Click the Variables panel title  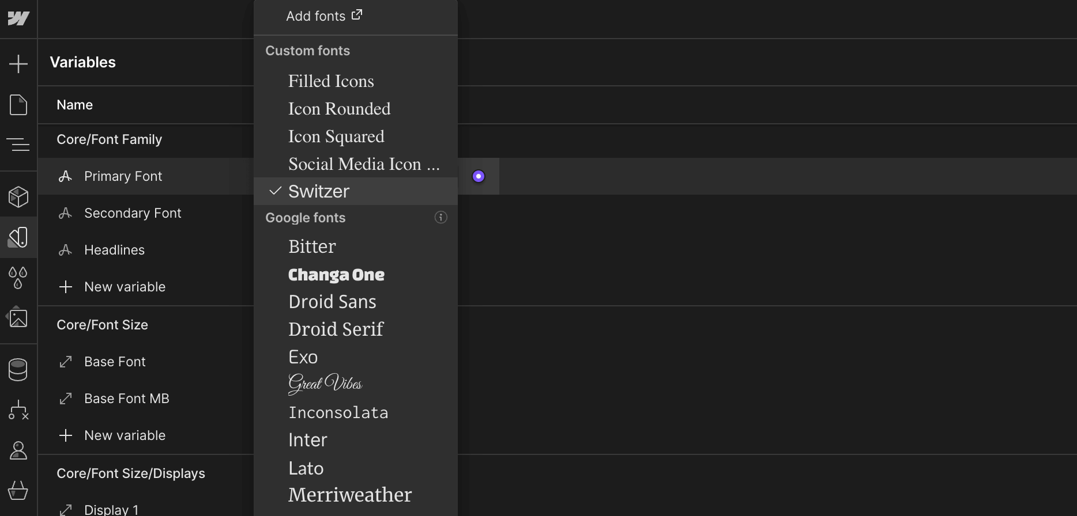pyautogui.click(x=83, y=62)
